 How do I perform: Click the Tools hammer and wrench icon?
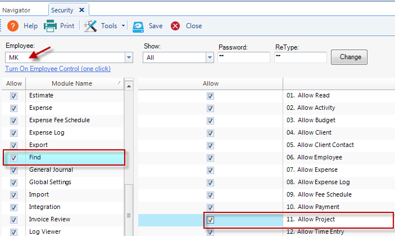coord(90,26)
